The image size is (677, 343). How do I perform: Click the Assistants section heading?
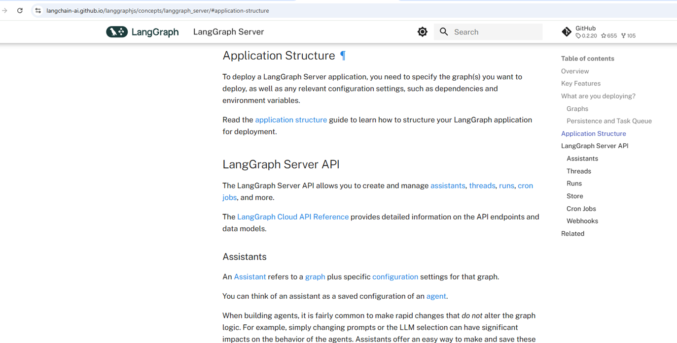click(245, 257)
